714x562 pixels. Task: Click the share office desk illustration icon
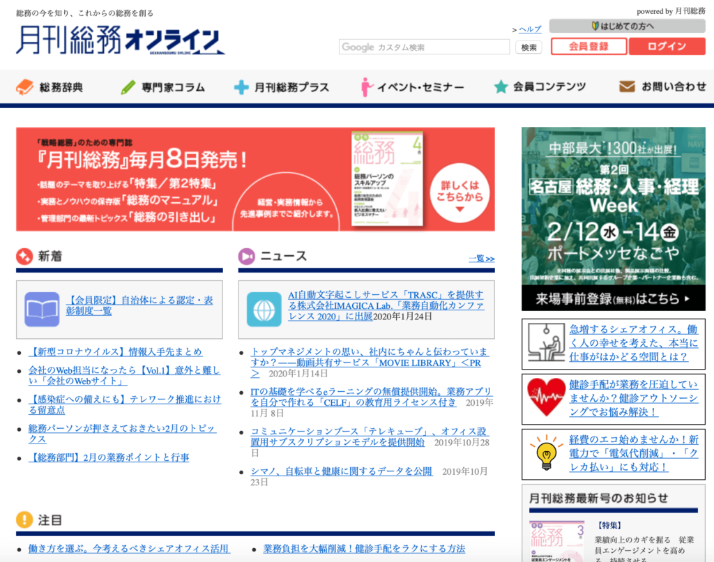546,342
